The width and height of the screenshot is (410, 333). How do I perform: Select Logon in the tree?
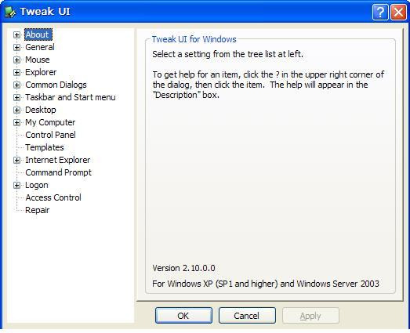point(37,185)
